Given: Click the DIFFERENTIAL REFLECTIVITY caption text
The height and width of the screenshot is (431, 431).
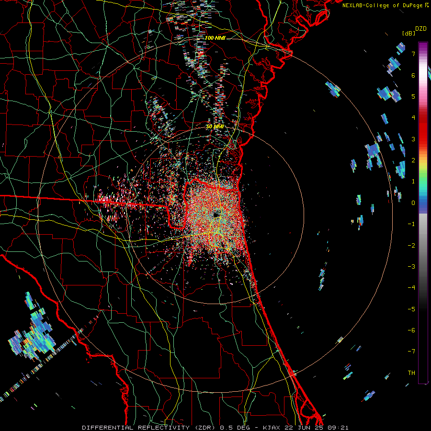Looking at the screenshot, I should tap(136, 428).
